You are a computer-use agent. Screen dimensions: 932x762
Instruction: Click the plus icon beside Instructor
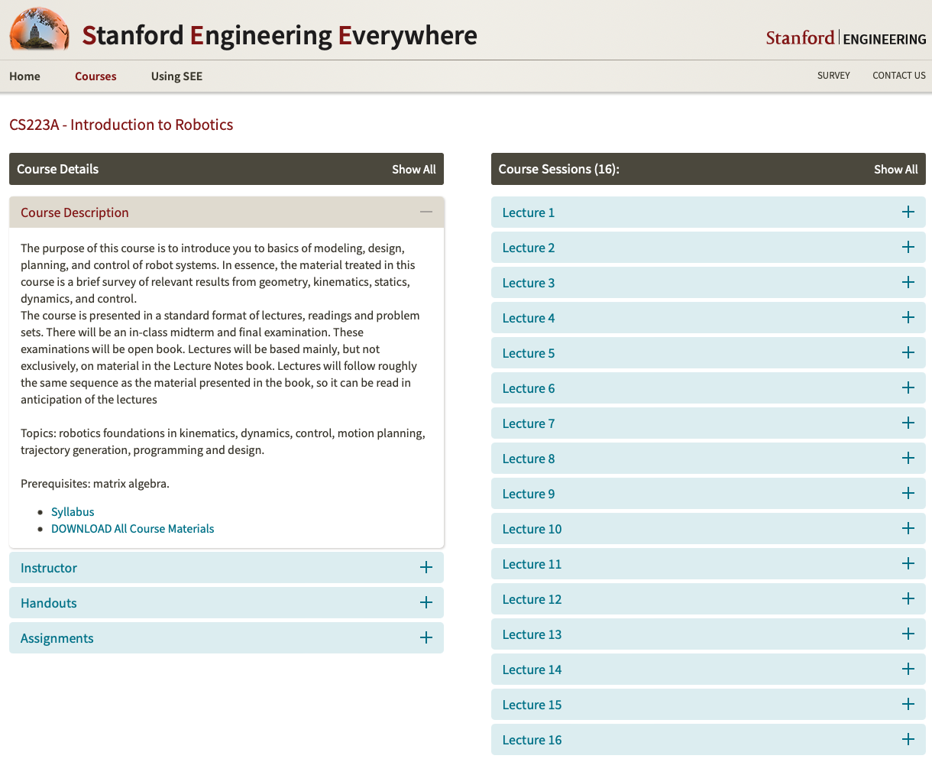(x=426, y=567)
